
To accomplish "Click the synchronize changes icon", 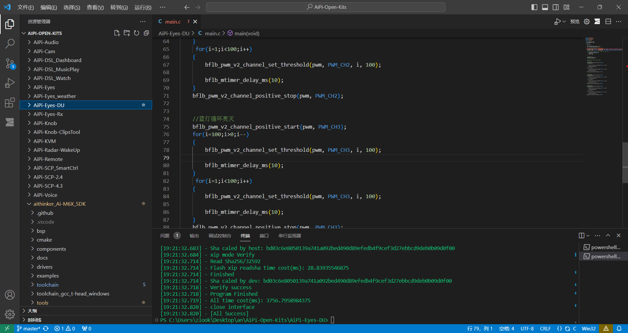I will tap(46, 328).
